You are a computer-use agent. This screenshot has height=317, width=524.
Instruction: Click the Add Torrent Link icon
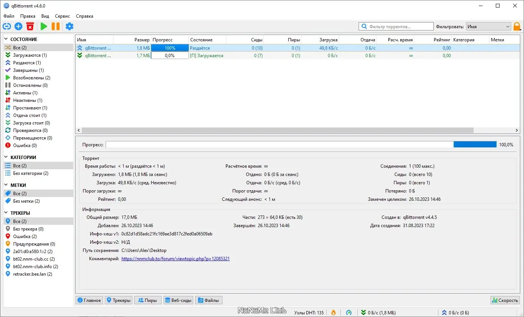coord(7,26)
